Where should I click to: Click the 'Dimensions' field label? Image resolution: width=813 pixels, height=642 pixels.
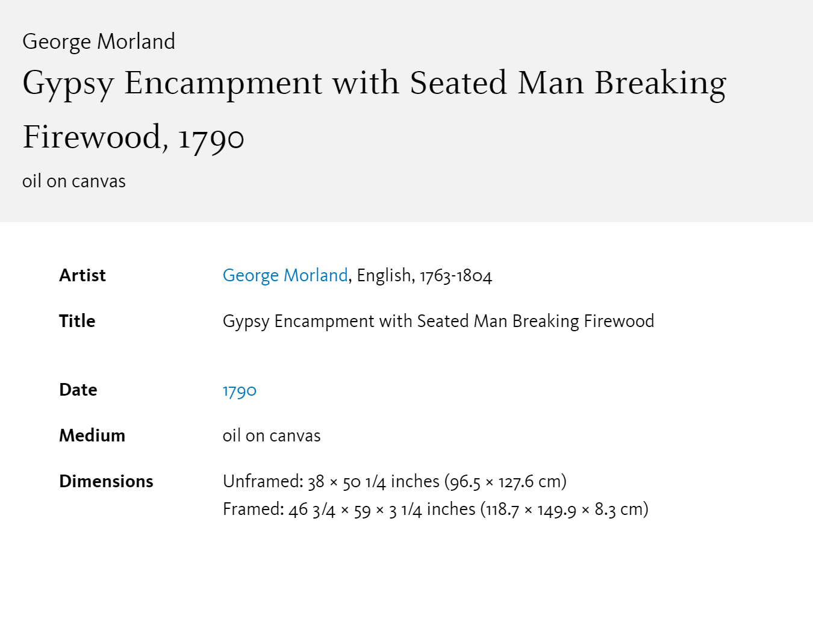pos(106,481)
